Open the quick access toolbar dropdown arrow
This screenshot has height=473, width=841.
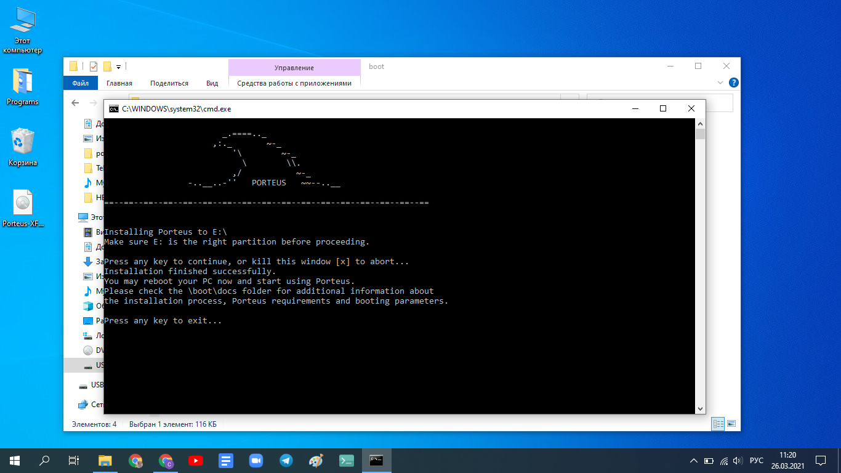click(118, 67)
